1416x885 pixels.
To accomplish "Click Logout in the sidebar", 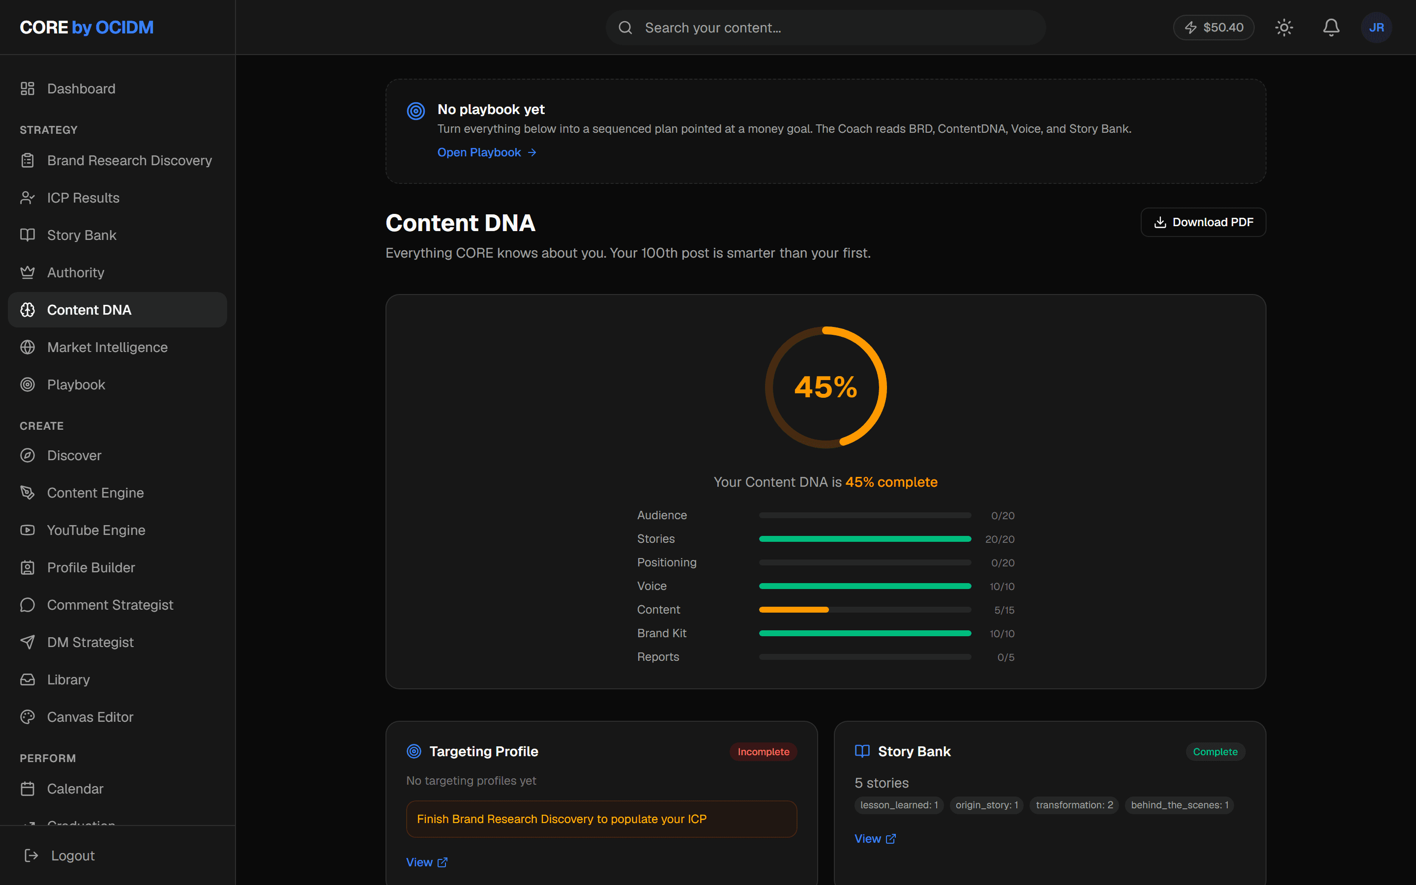I will pyautogui.click(x=118, y=855).
